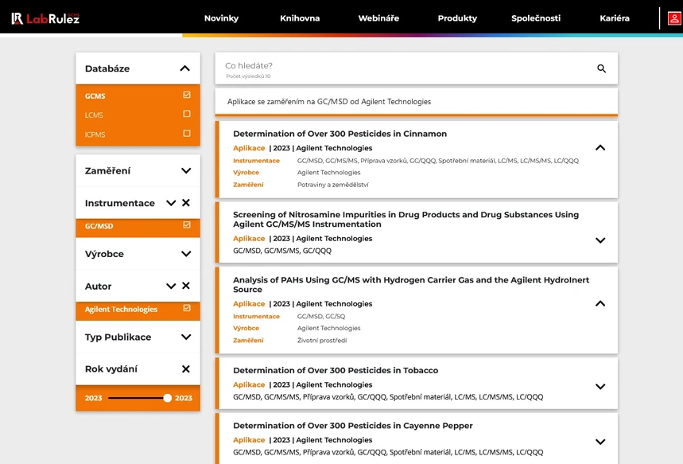
Task: Check the ICPMS database checkbox
Action: (x=187, y=134)
